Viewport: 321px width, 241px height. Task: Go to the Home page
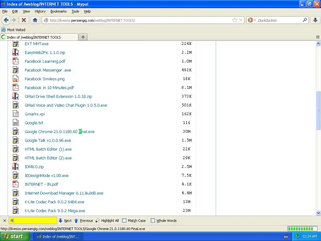[x=35, y=20]
